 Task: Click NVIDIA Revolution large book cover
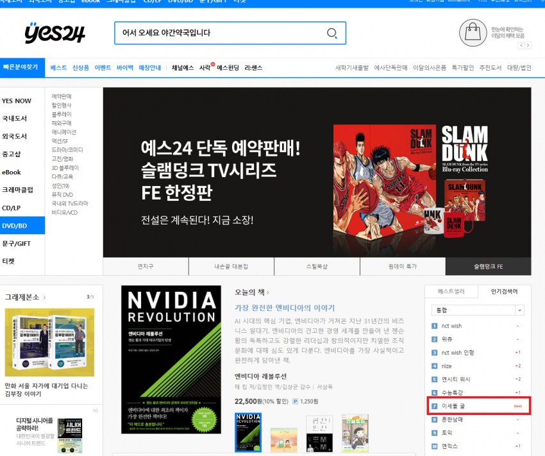pyautogui.click(x=171, y=359)
